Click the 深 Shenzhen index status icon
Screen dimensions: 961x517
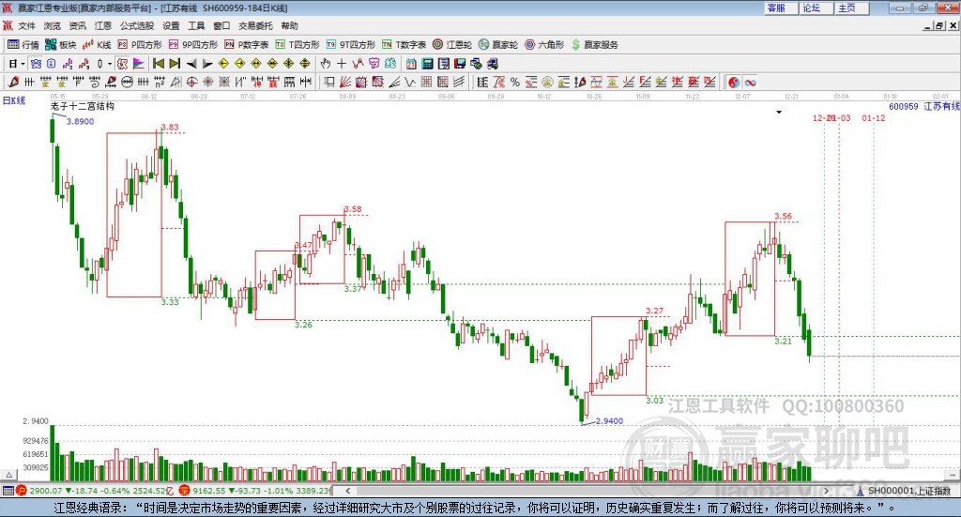(x=185, y=491)
